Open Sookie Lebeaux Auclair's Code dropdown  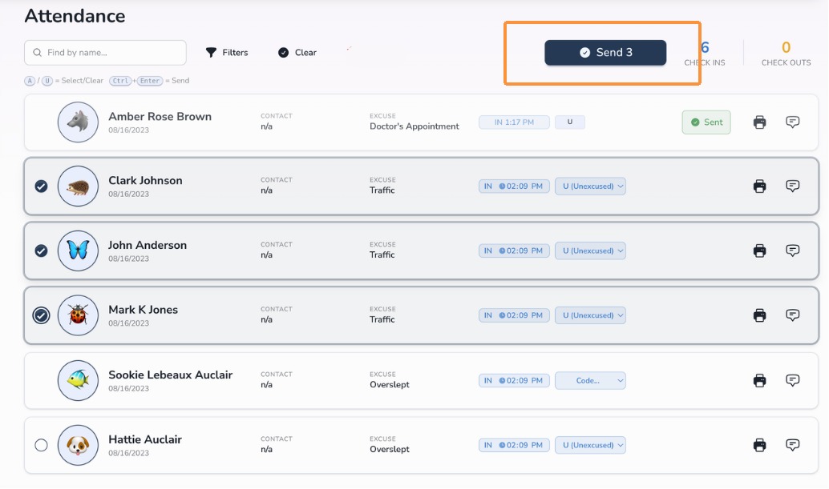click(x=590, y=380)
